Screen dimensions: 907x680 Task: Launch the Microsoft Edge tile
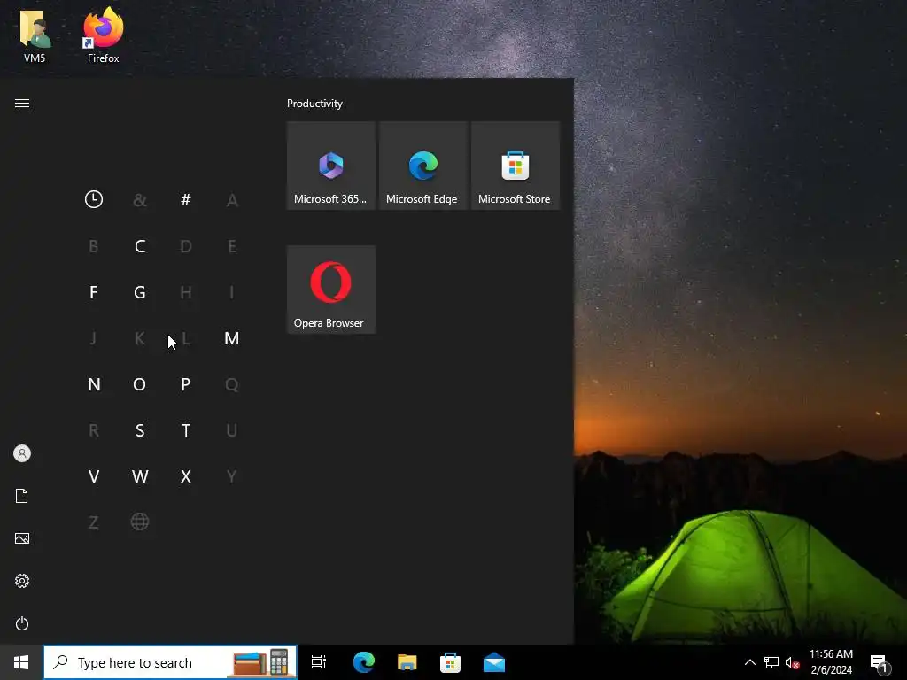[422, 166]
